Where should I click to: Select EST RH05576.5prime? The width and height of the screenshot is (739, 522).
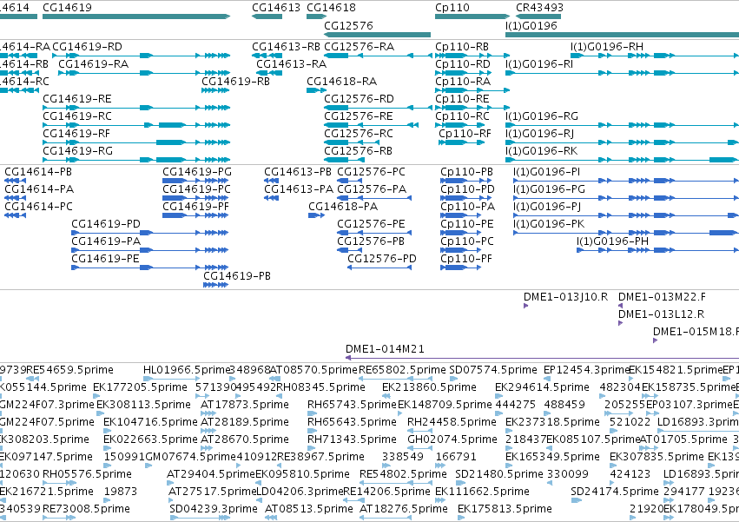[59, 483]
